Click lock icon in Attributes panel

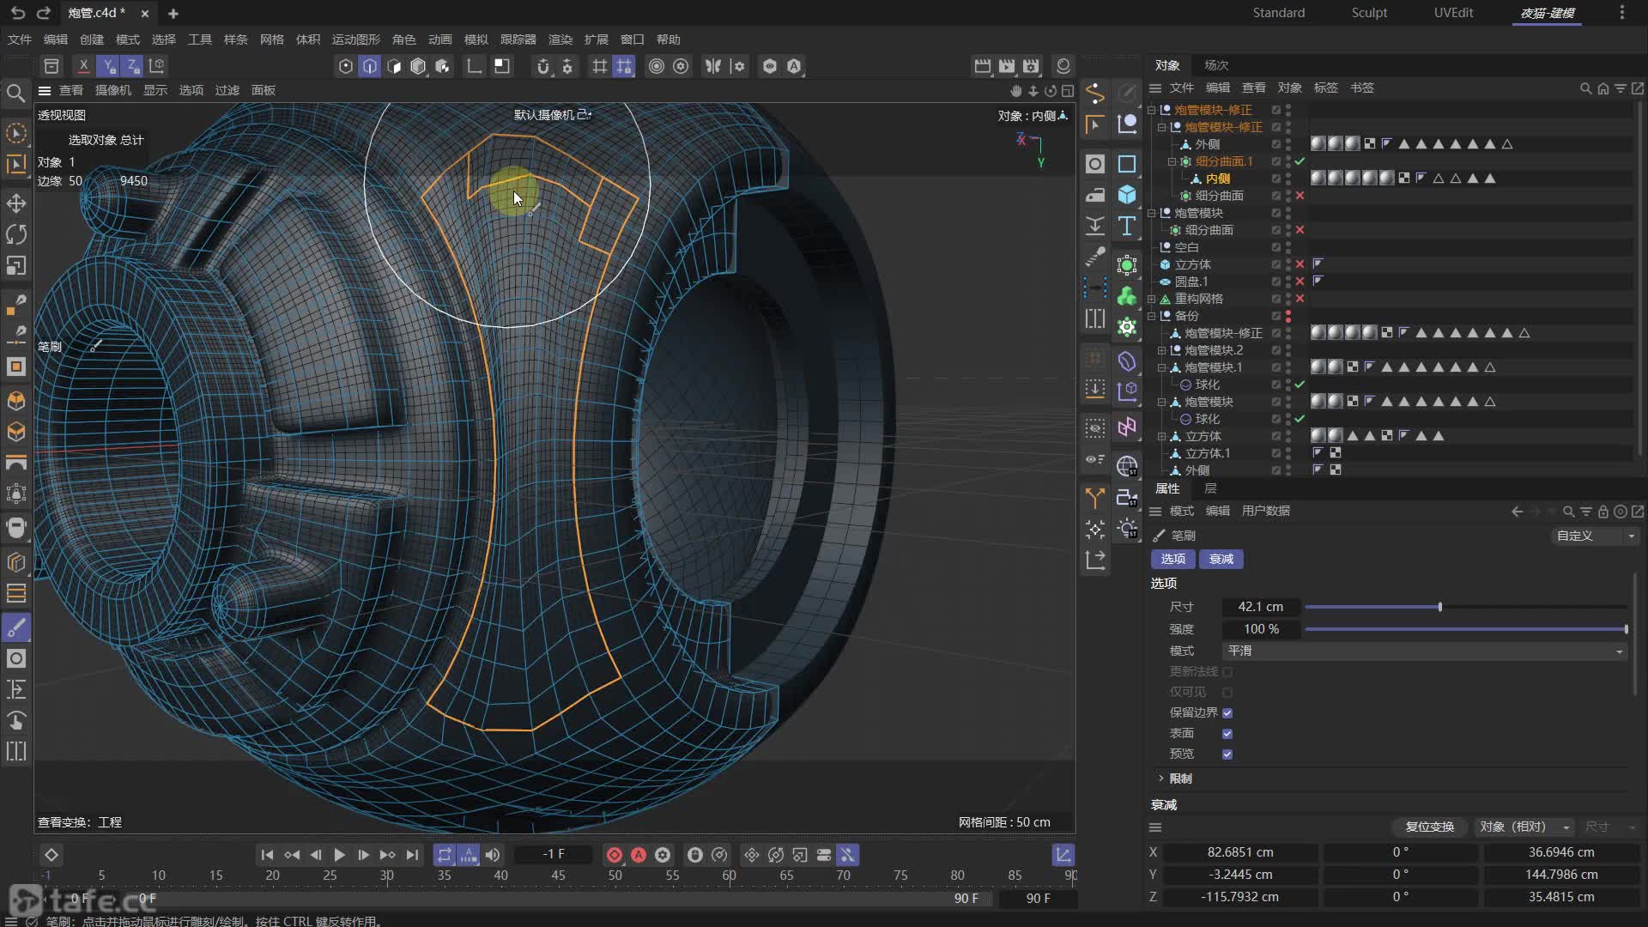(1603, 512)
